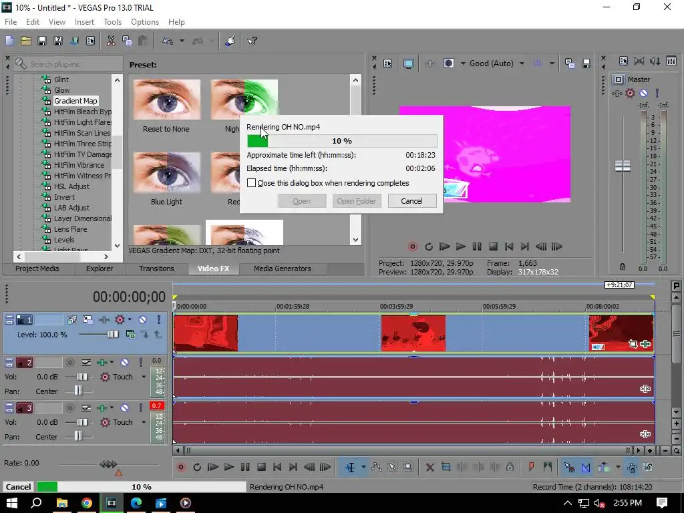This screenshot has height=513, width=684.
Task: Switch to Media Generators tab
Action: [283, 269]
